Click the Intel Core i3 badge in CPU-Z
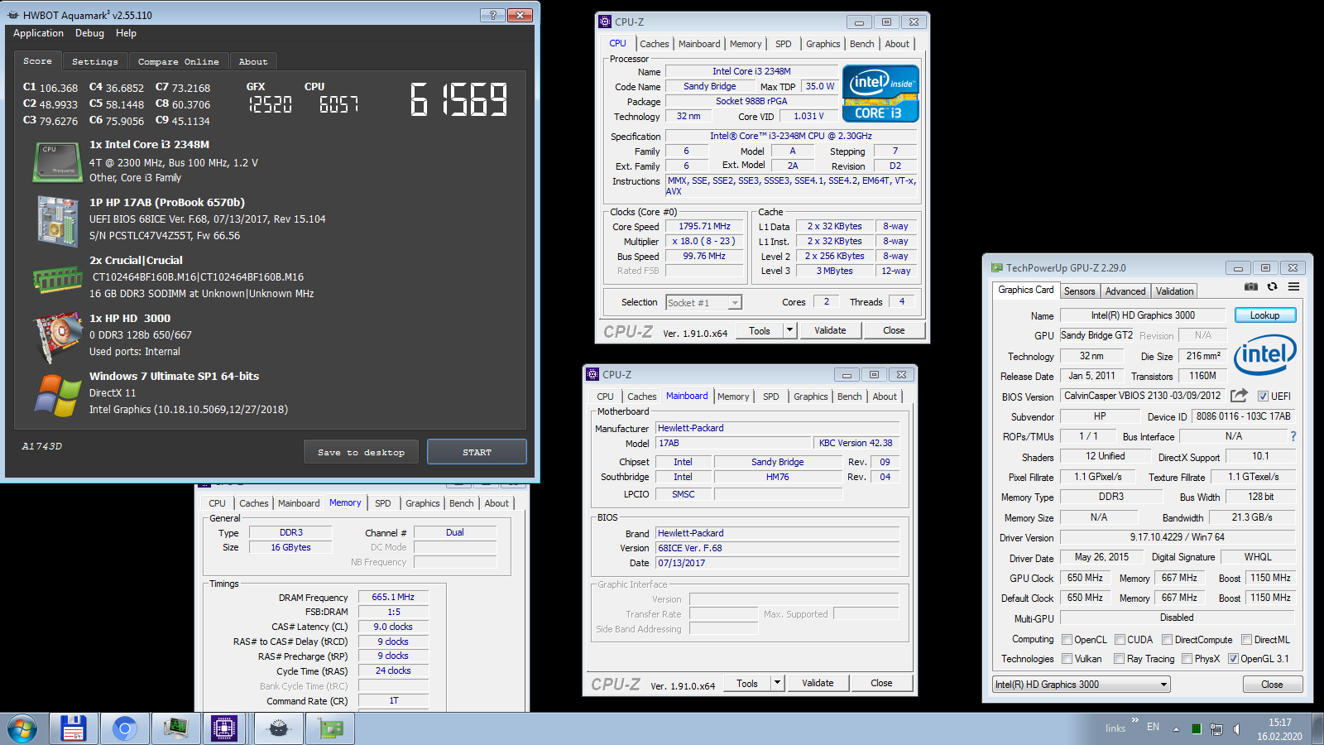The image size is (1324, 745). (x=880, y=94)
